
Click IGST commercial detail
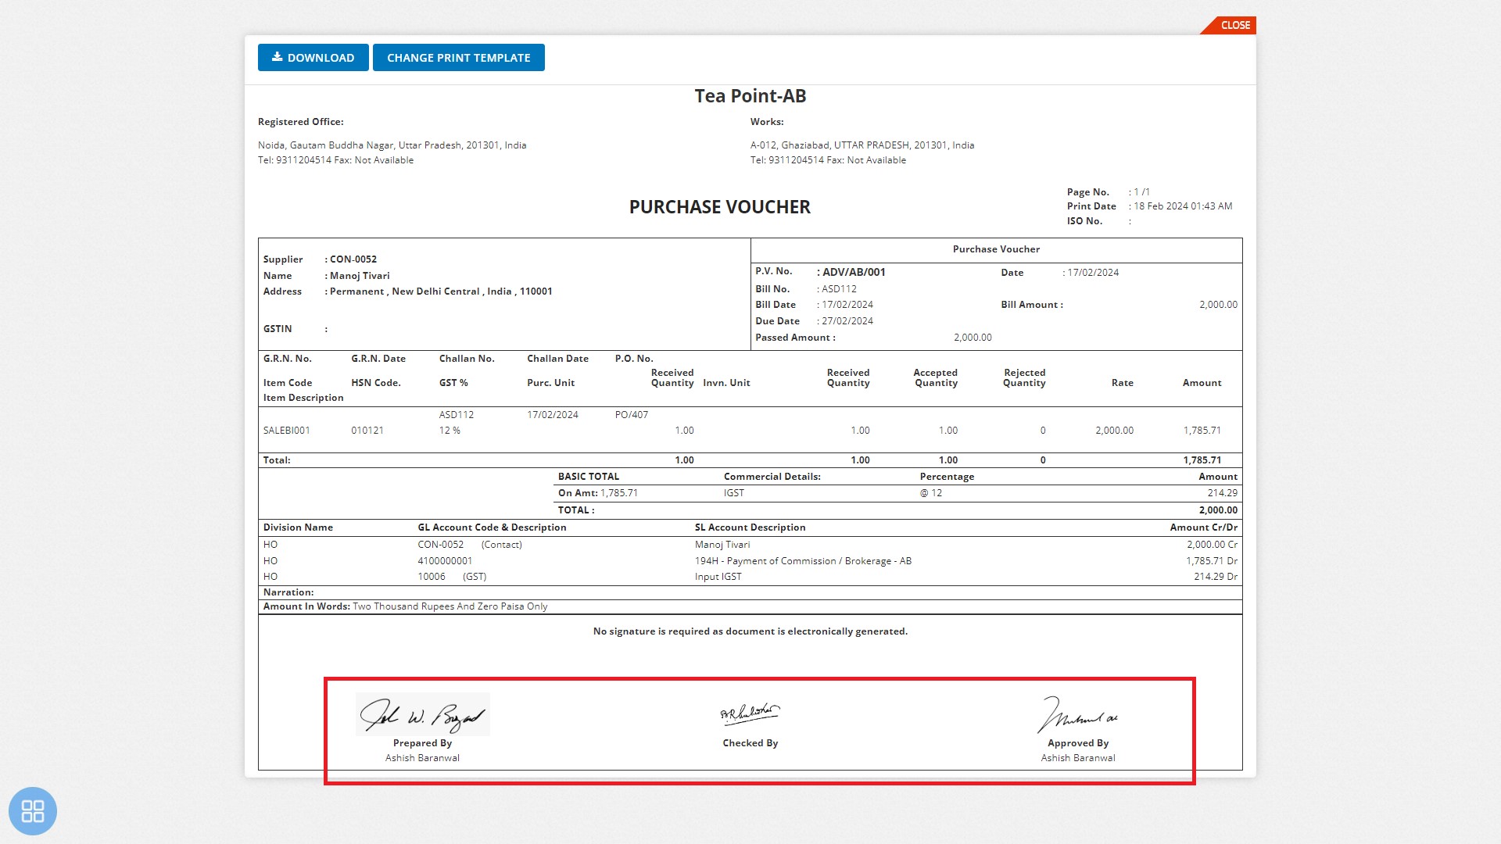(x=734, y=493)
